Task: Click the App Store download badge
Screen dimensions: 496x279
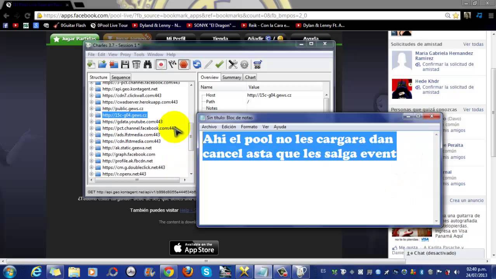Action: tap(194, 248)
